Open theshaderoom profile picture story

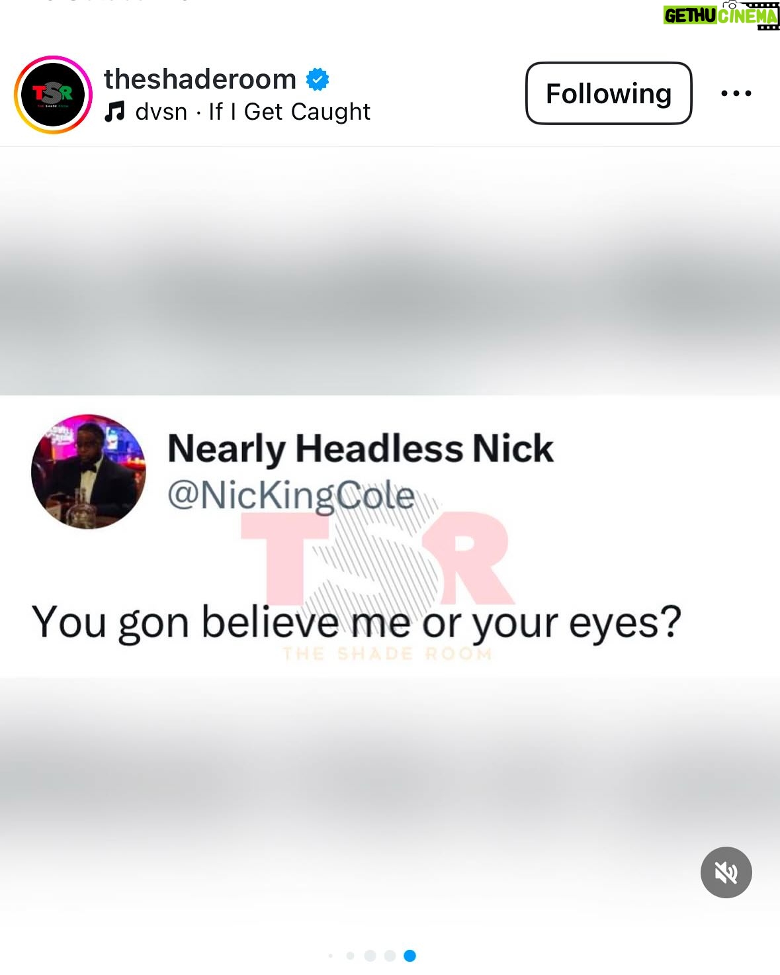pos(54,95)
